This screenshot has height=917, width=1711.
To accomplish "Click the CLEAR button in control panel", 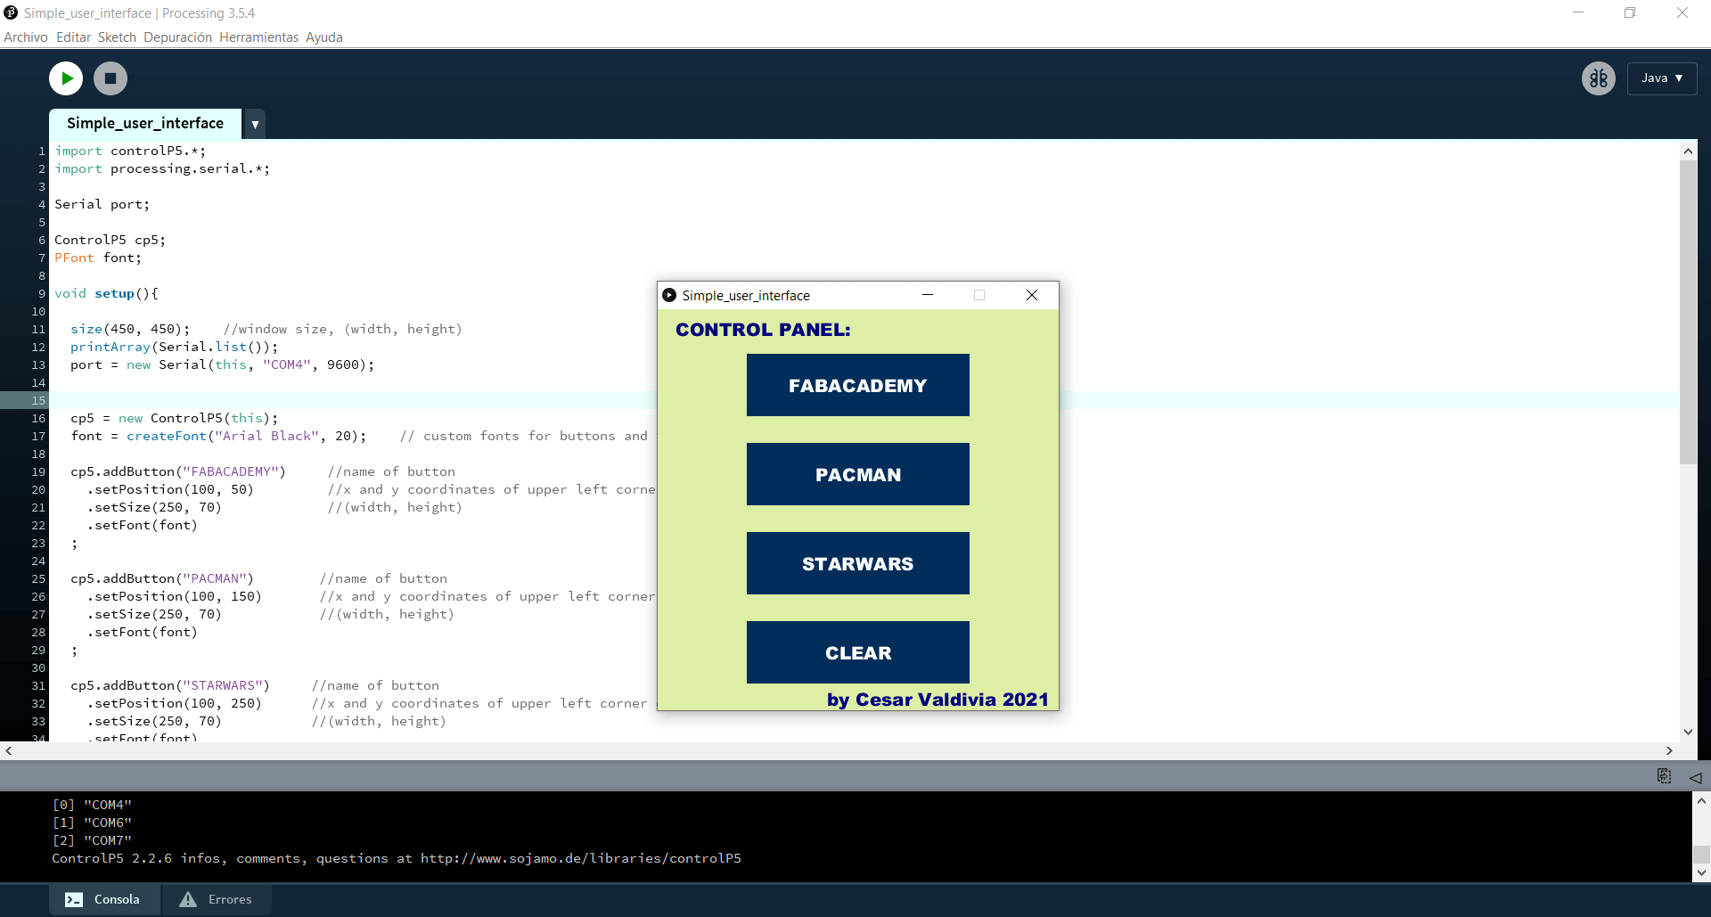I will [x=858, y=652].
